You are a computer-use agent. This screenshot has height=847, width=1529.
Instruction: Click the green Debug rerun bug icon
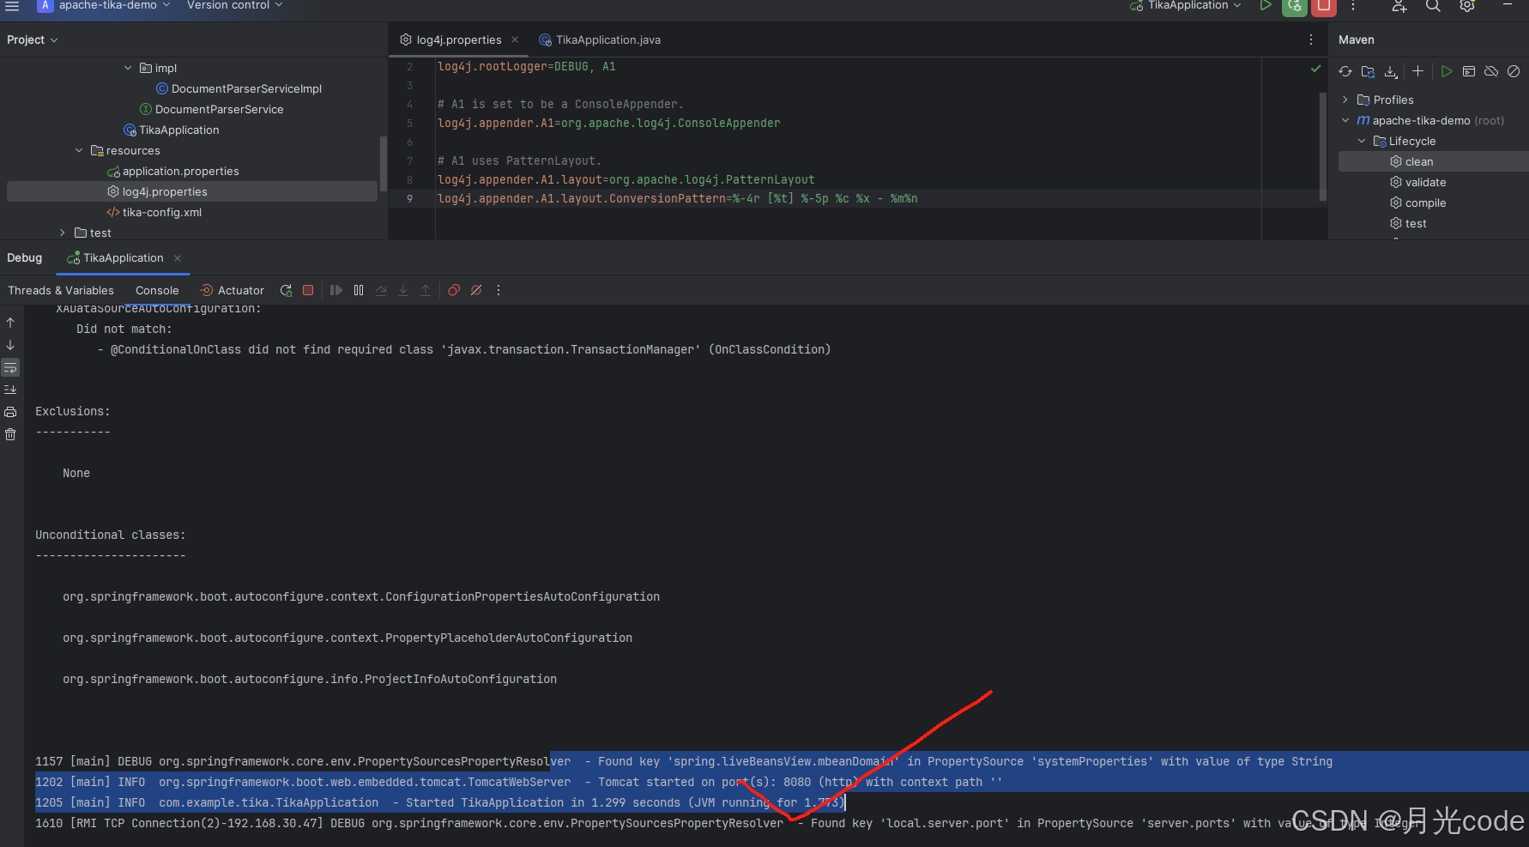[1295, 6]
